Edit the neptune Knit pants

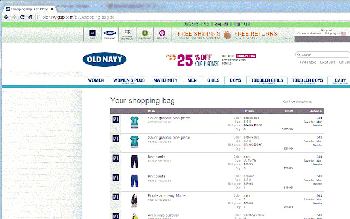tap(319, 176)
